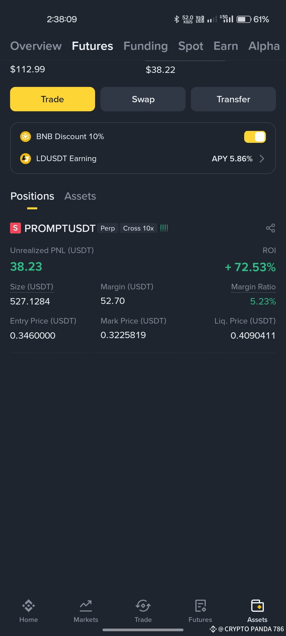286x636 pixels.
Task: Toggle BNB Discount 10% switch
Action: [255, 137]
